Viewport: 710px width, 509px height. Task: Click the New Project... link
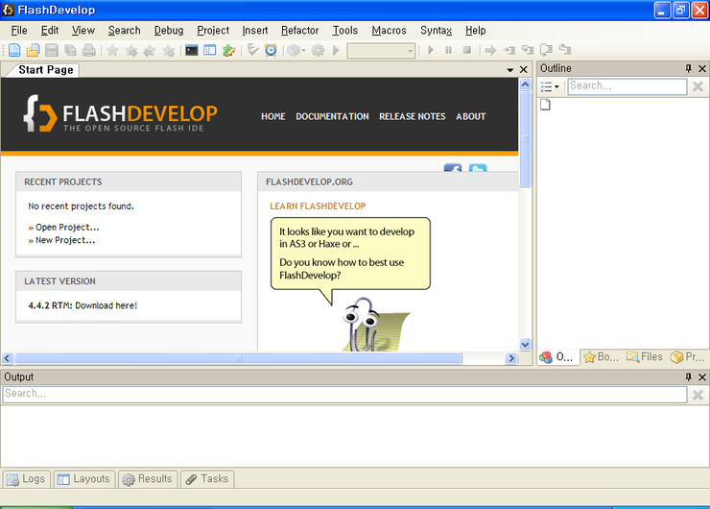65,240
